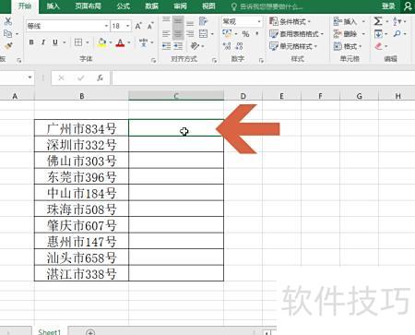
Task: Decrease font size with smaller A
Action: coord(150,26)
